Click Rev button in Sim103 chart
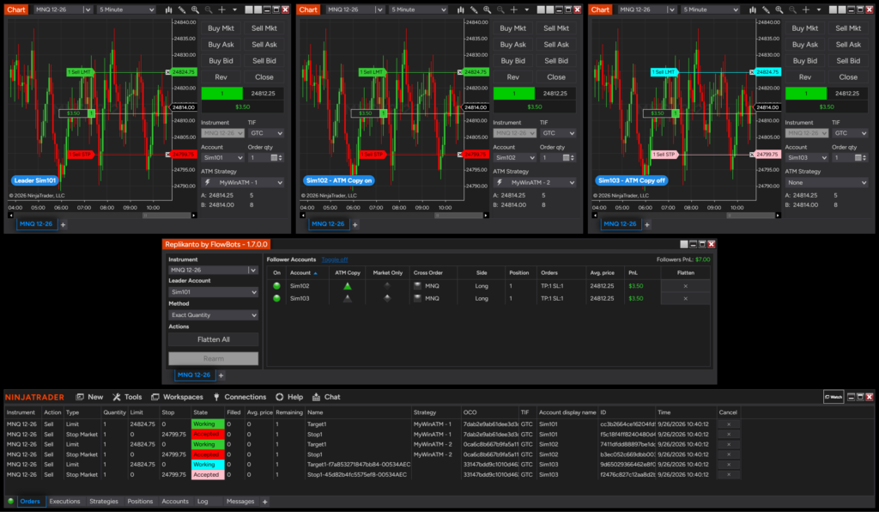Screen dimensions: 879x512 click(x=805, y=76)
